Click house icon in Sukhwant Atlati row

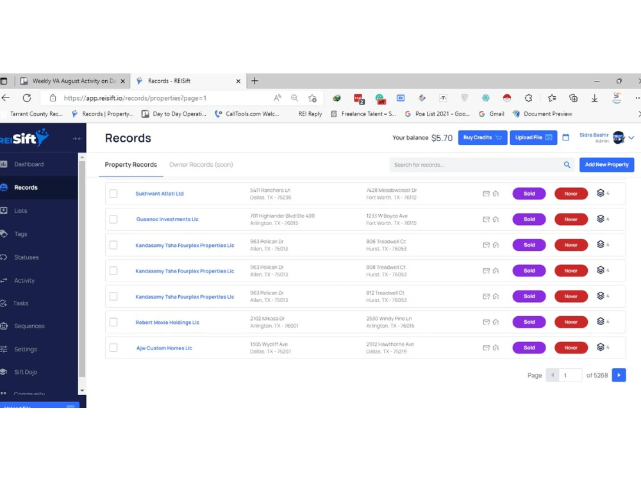[x=496, y=194]
